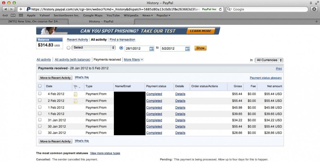Open the Popular bookmarks folder menu

[x=163, y=16]
